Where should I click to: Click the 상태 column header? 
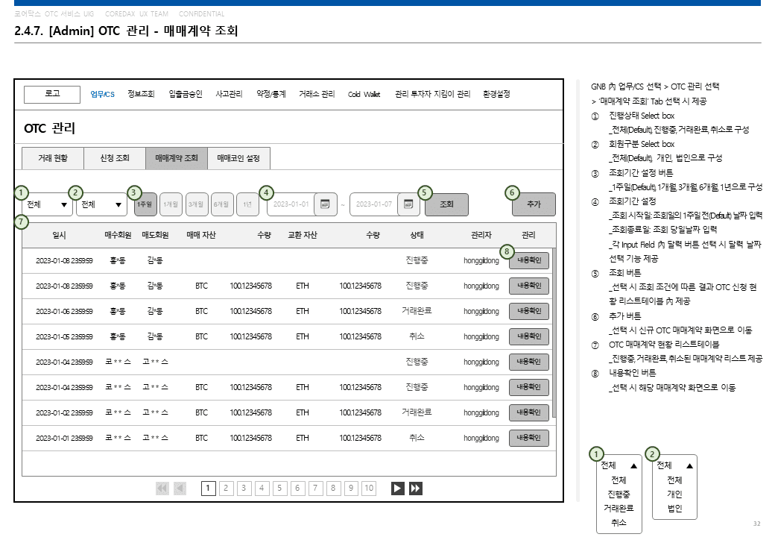pos(417,236)
